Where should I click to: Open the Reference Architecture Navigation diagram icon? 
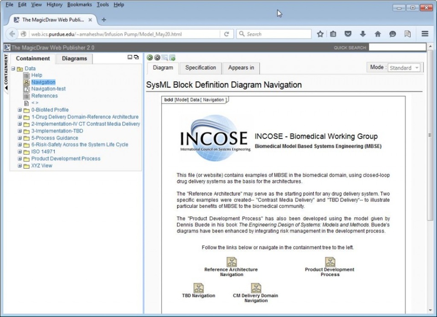[232, 262]
